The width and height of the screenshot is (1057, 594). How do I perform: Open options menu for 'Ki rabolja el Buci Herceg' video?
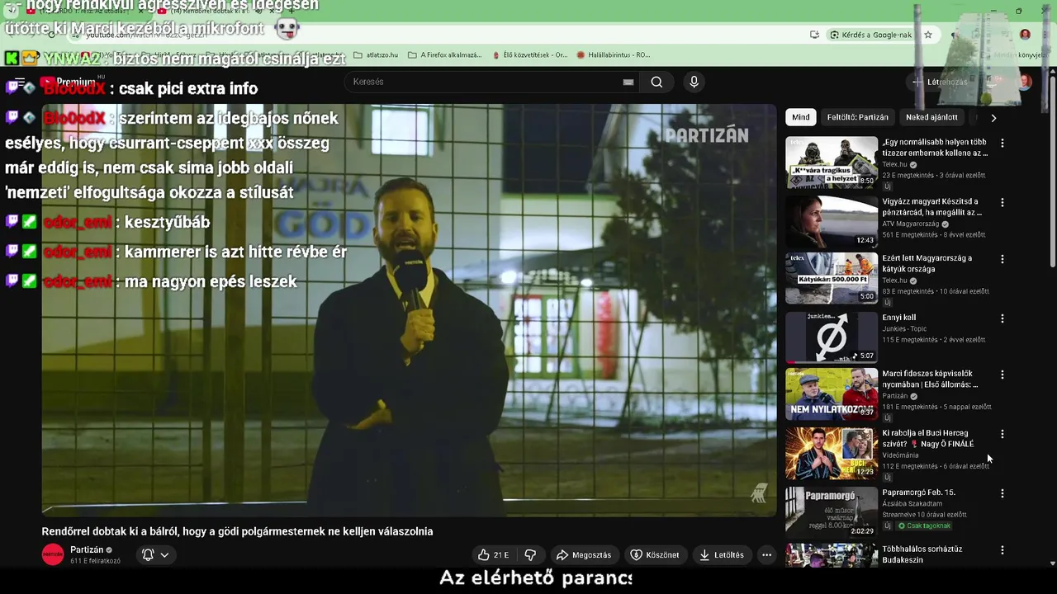pos(1002,434)
